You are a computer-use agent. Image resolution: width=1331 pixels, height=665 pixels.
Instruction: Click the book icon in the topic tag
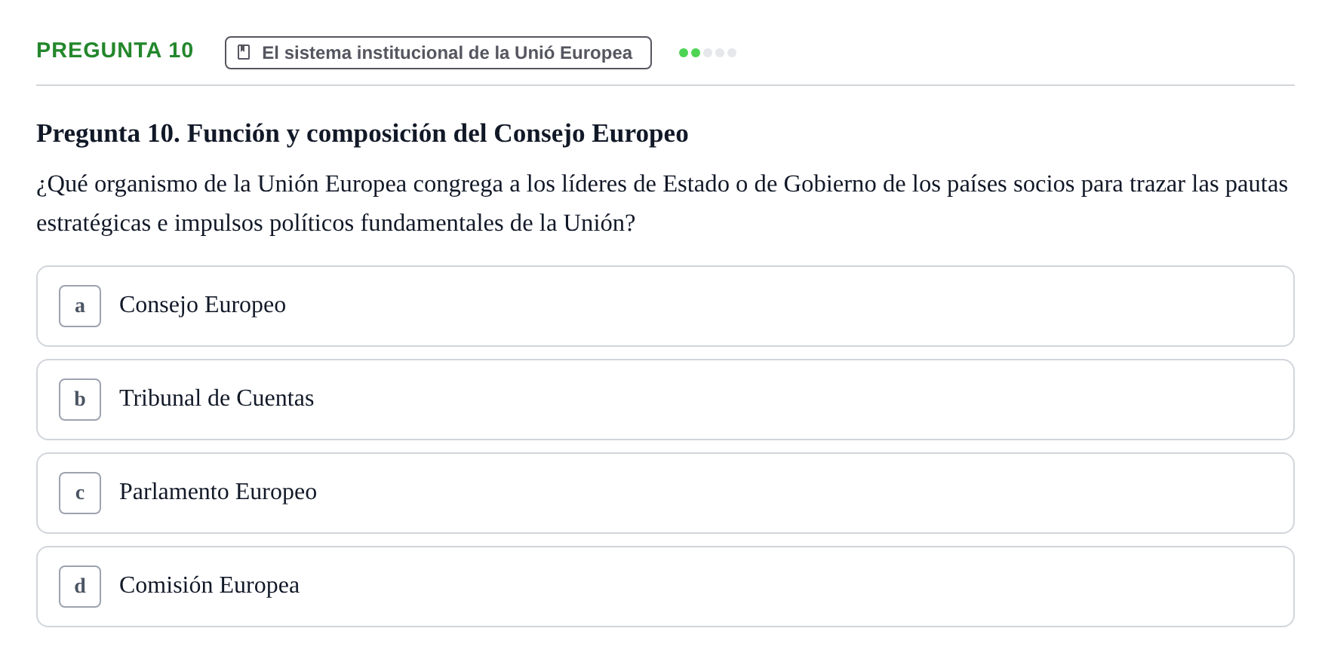click(x=244, y=52)
